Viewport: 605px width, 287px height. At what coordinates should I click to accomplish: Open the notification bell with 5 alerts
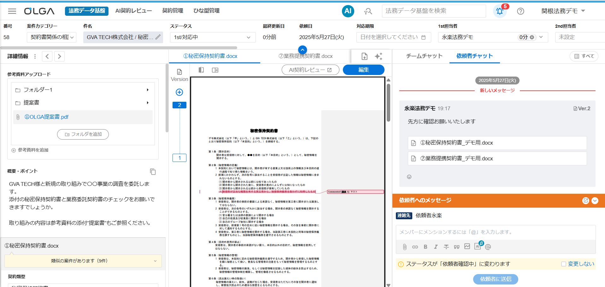click(500, 11)
